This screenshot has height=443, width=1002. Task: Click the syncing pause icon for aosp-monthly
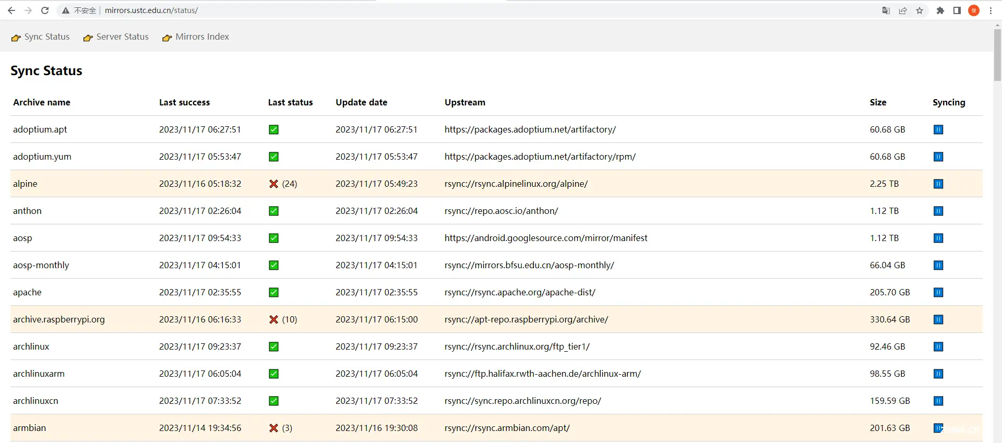[x=938, y=265]
